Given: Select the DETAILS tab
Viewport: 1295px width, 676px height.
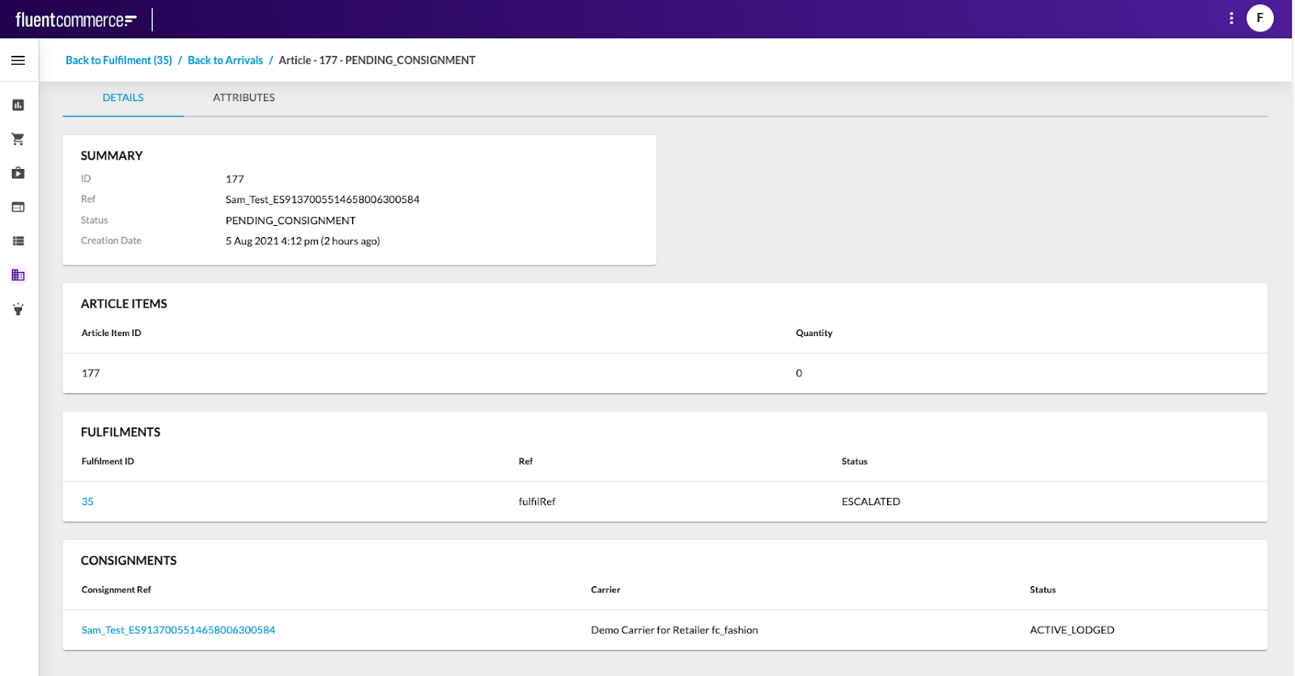Looking at the screenshot, I should 123,98.
